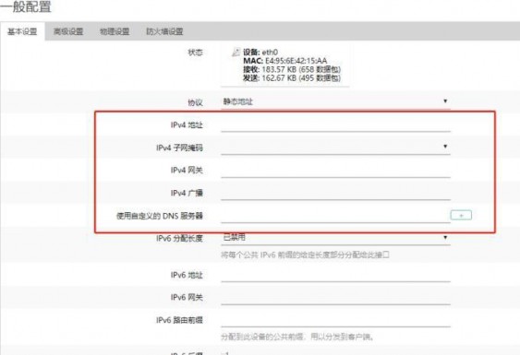Select the IPv4 子网掩码 combo box field
Viewport: 520px width, 355px height.
(x=335, y=148)
